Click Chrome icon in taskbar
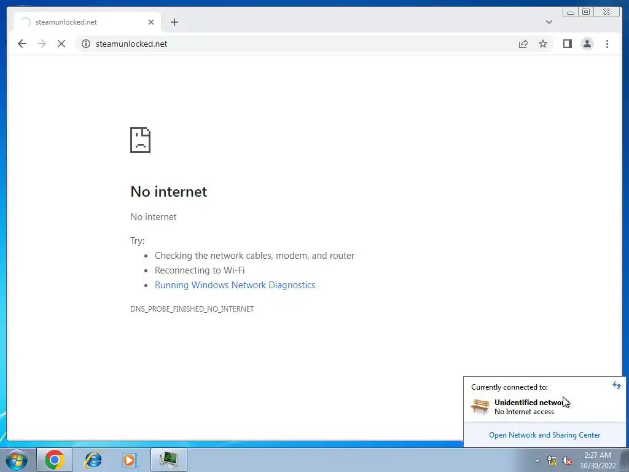 click(x=55, y=460)
